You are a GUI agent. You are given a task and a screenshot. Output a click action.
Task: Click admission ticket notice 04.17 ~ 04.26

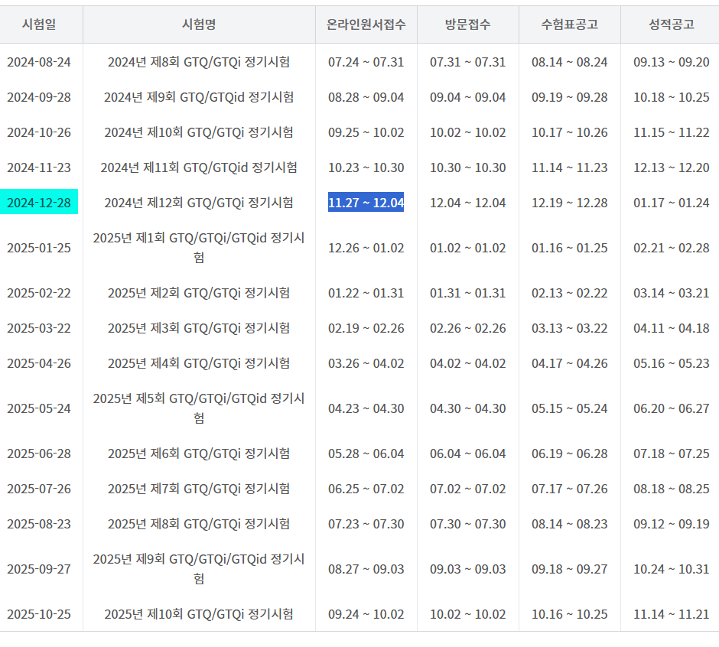[x=570, y=363]
